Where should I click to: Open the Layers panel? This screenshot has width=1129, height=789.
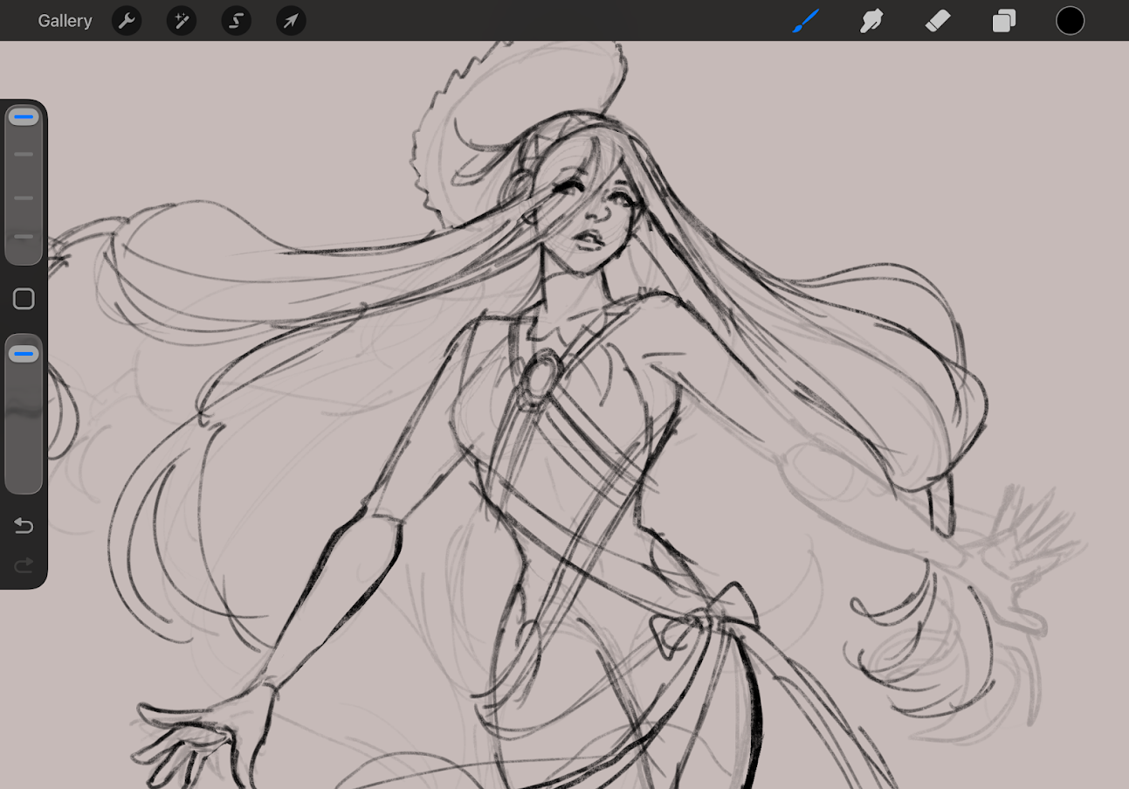pyautogui.click(x=1004, y=21)
